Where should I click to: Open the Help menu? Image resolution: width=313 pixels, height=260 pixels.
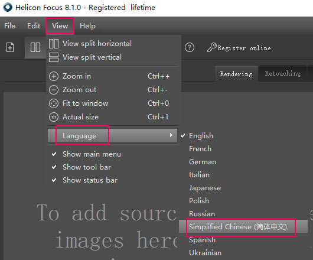87,26
